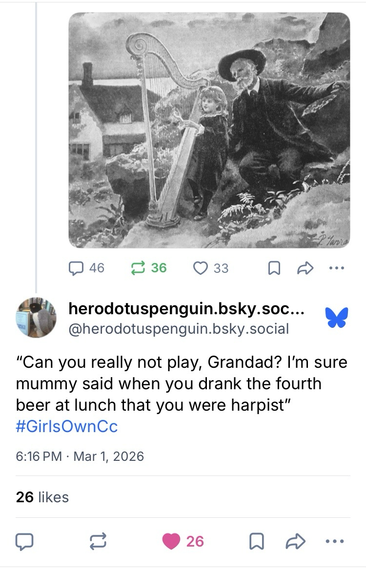This screenshot has height=569, width=366.
Task: Open herodotuspenguin's profile avatar
Action: [x=36, y=318]
